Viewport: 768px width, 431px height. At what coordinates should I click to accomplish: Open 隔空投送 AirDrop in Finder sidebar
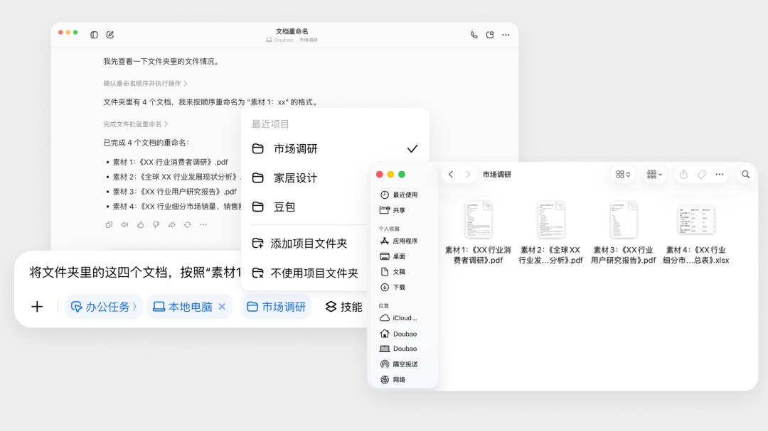[399, 364]
